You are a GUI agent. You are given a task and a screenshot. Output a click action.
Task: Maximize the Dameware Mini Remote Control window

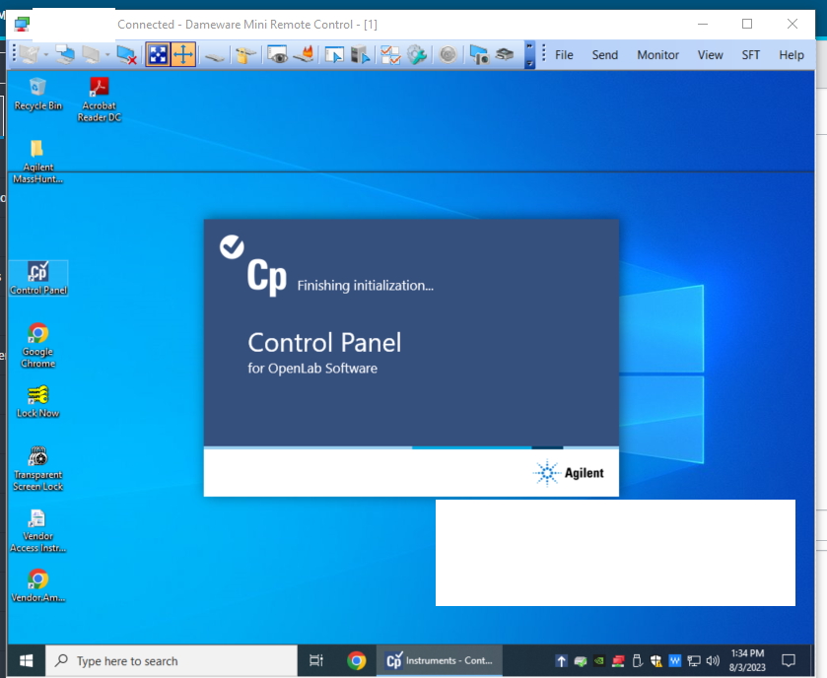[747, 24]
